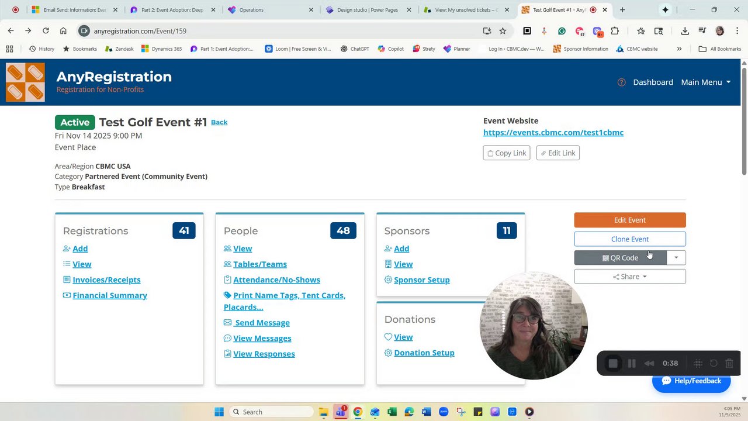
Task: Open Microsoft Teams in taskbar
Action: coord(340,412)
